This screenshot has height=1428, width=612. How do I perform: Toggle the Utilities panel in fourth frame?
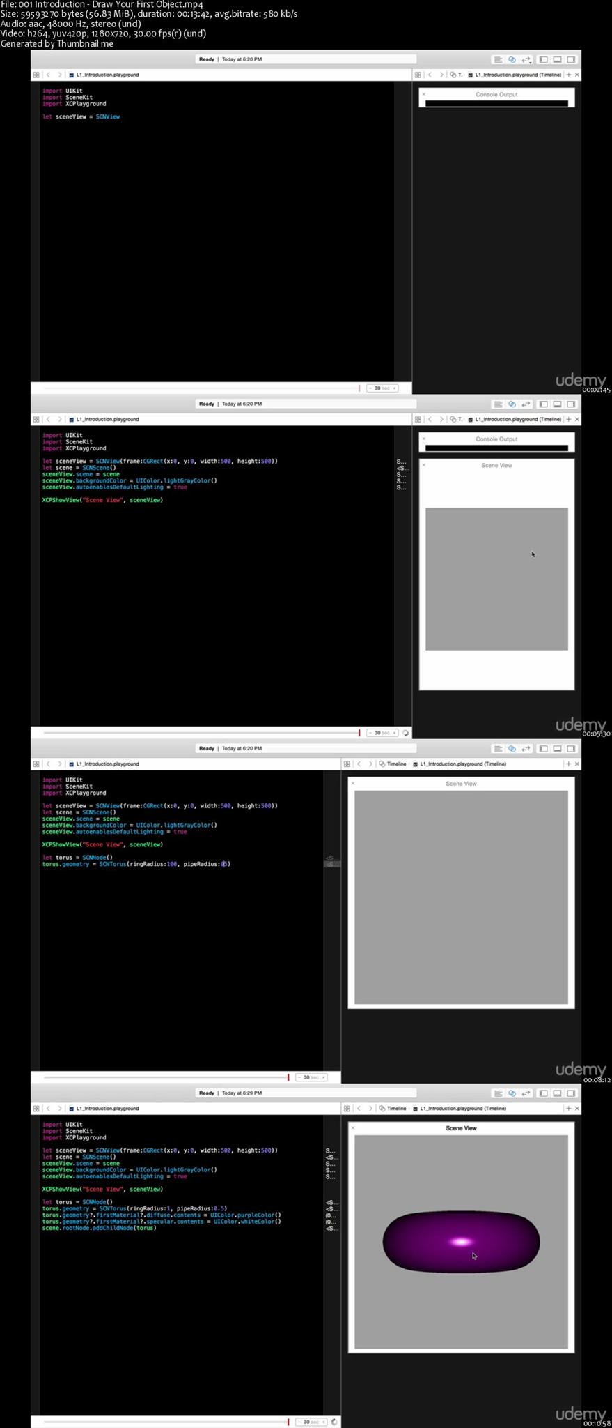point(571,1093)
